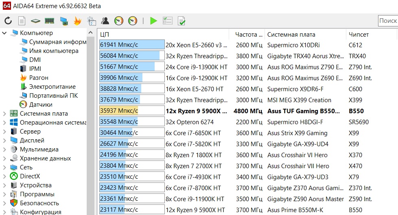Select Суммарная информация in the tree
398x215 pixels.
pyautogui.click(x=58, y=42)
